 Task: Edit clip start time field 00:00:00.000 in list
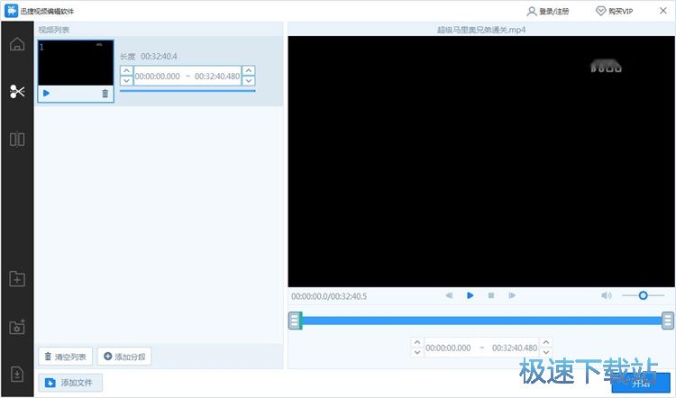tap(158, 77)
